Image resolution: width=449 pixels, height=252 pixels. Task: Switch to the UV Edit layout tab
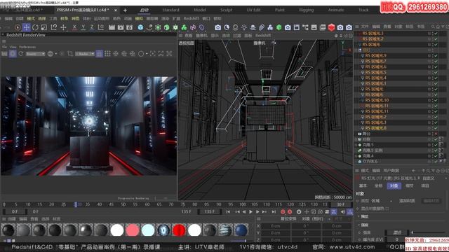tap(253, 10)
